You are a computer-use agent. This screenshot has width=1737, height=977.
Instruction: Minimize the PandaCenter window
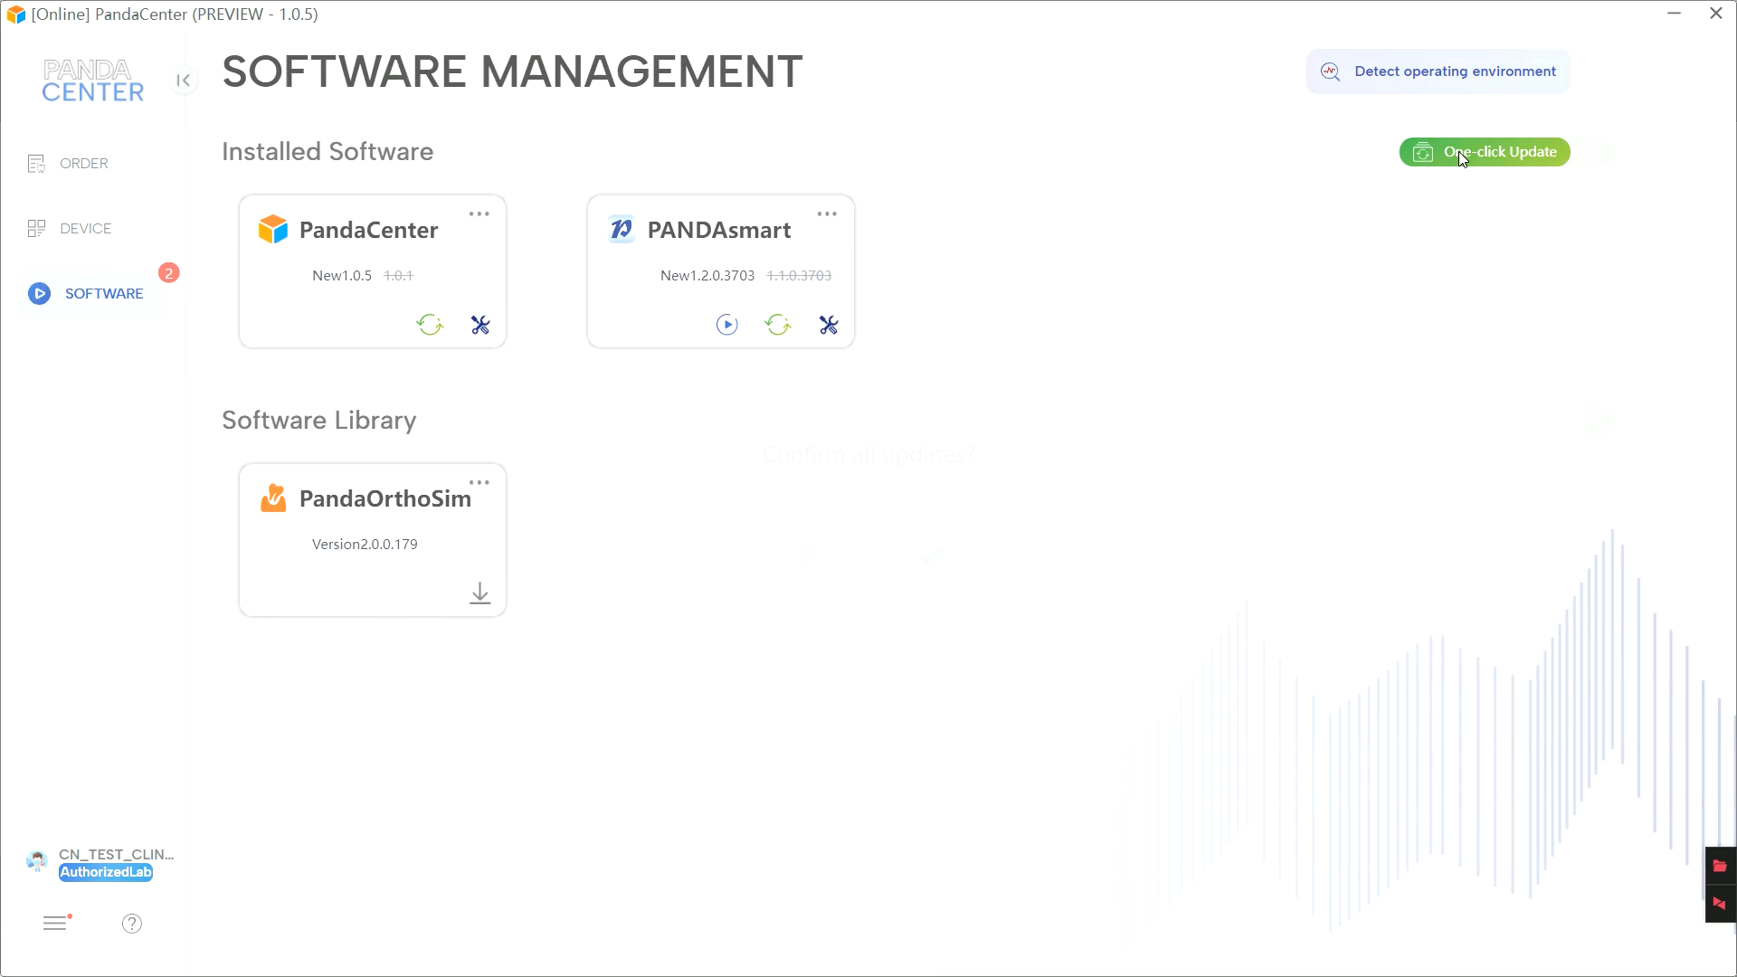pyautogui.click(x=1675, y=14)
